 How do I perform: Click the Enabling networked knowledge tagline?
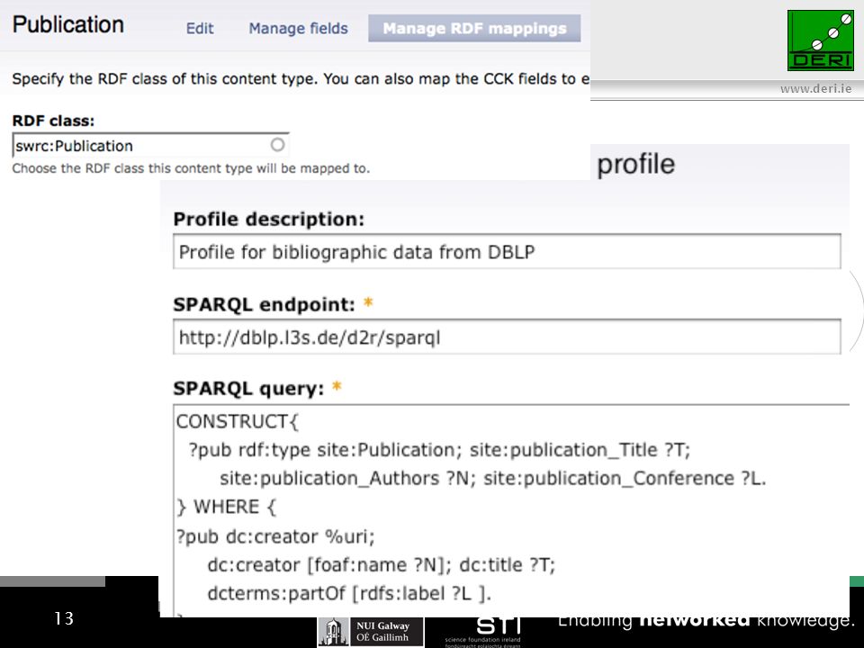706,621
